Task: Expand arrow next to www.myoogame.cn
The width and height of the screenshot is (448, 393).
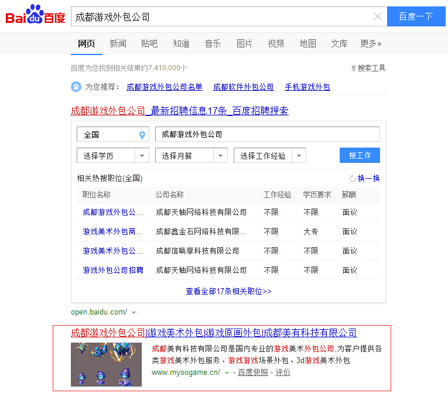Action: [227, 373]
